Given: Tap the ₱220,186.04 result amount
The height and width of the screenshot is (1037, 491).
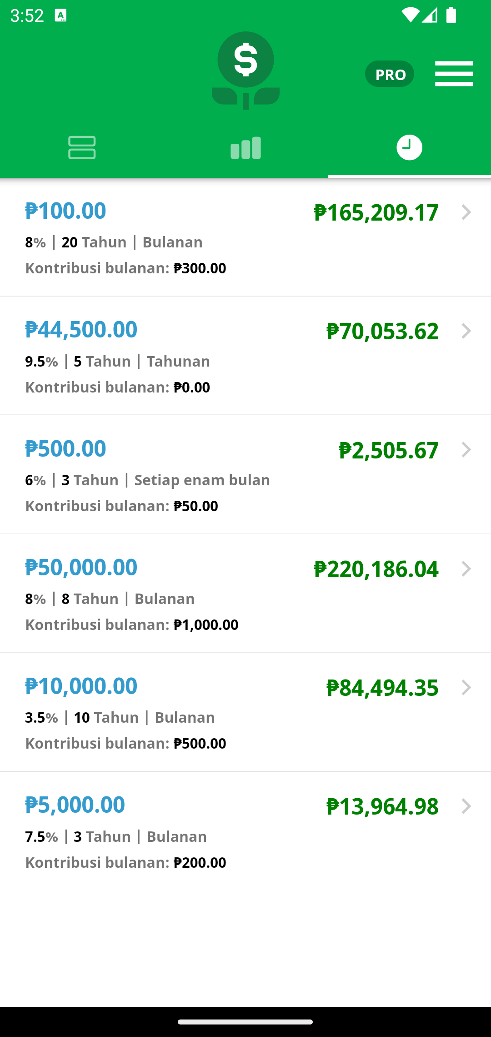Looking at the screenshot, I should pyautogui.click(x=376, y=569).
